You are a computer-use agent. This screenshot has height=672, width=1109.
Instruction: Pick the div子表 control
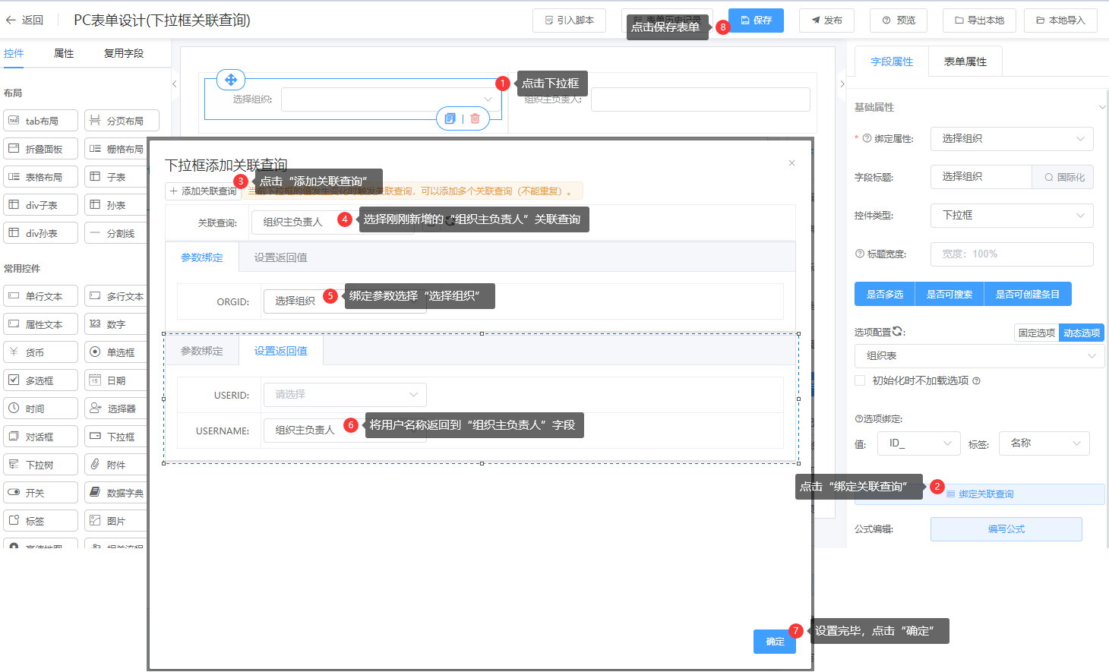[41, 205]
